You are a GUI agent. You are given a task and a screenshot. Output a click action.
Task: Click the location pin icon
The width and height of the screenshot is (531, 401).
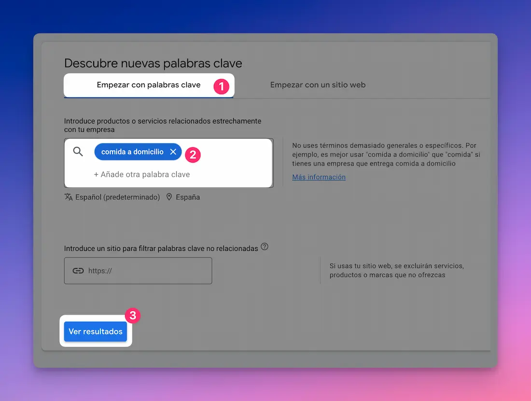pyautogui.click(x=169, y=197)
